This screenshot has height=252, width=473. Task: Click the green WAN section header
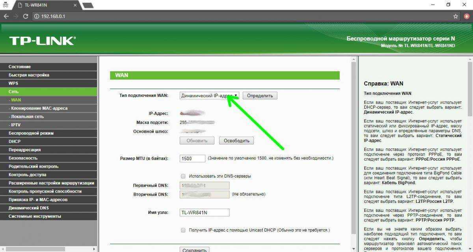pyautogui.click(x=225, y=75)
